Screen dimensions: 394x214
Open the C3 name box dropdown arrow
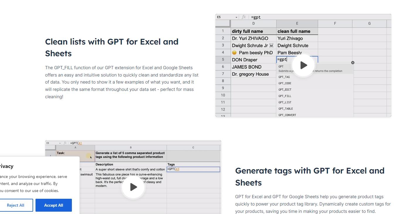tap(60, 143)
